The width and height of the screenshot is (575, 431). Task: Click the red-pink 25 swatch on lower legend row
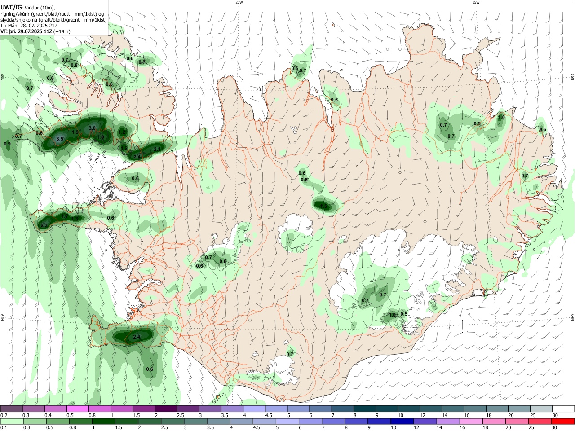pos(540,421)
